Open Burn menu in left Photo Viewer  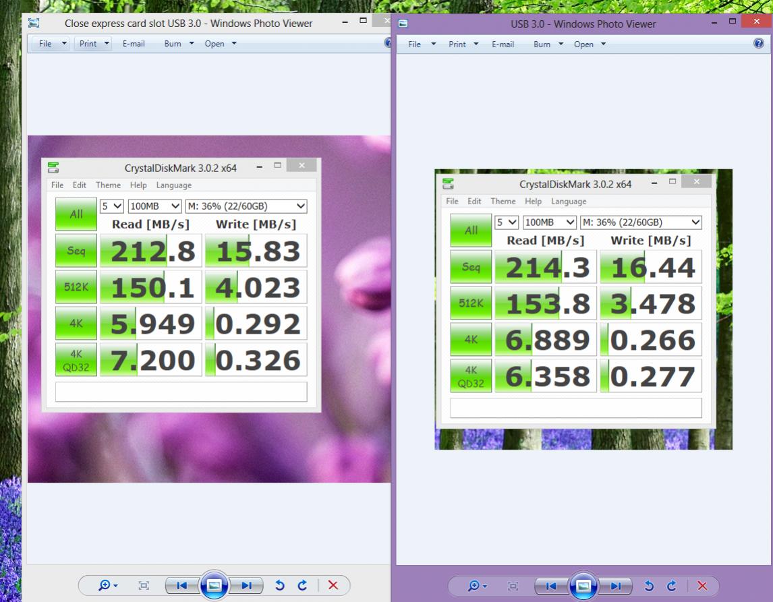[179, 43]
